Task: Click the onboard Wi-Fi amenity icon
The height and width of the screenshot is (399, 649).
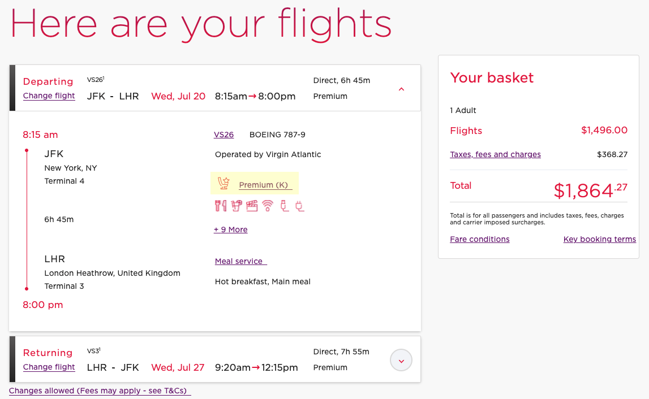Action: pos(268,205)
